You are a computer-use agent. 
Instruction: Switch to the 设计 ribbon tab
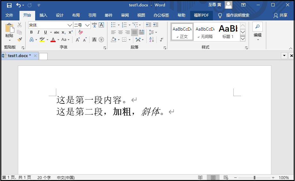(x=60, y=15)
